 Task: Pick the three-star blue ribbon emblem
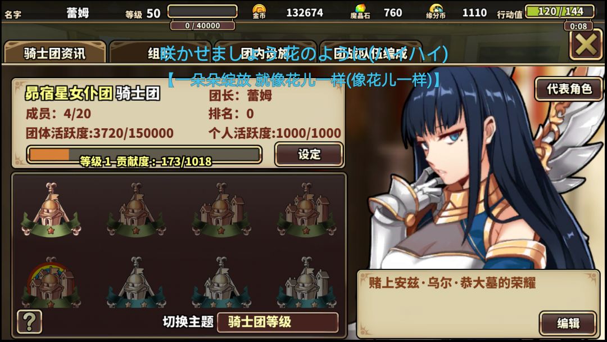[x=221, y=282]
